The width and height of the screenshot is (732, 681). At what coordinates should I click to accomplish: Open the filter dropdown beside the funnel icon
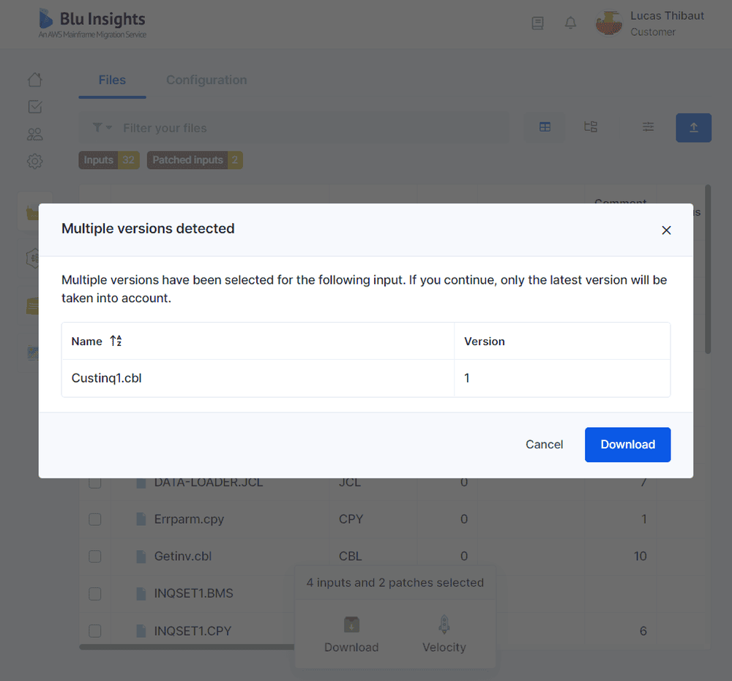(101, 127)
